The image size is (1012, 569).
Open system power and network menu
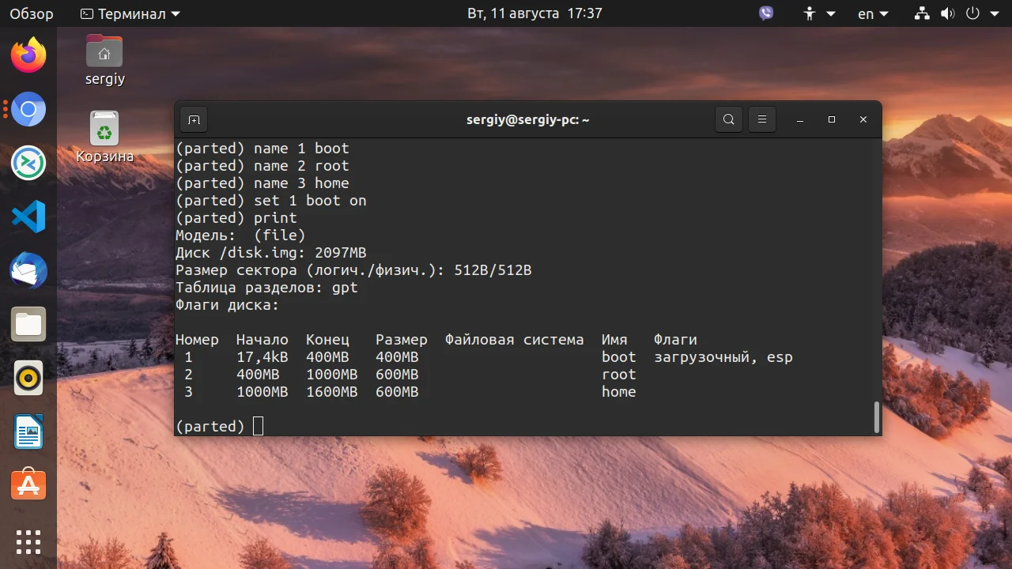click(957, 13)
